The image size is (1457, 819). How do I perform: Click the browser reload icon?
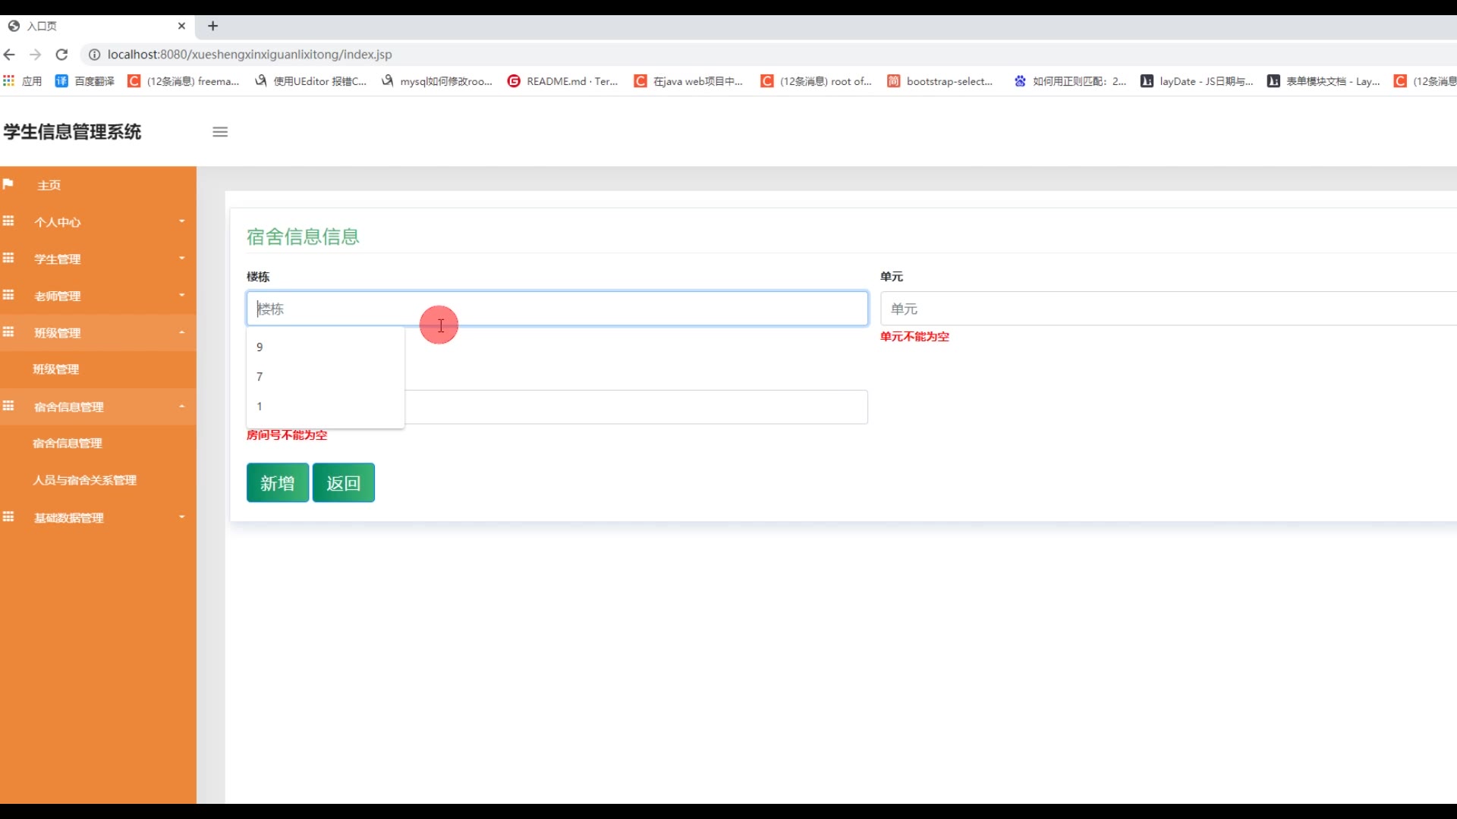[62, 55]
